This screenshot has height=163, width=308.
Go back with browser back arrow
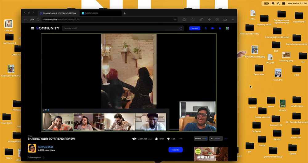point(26,20)
